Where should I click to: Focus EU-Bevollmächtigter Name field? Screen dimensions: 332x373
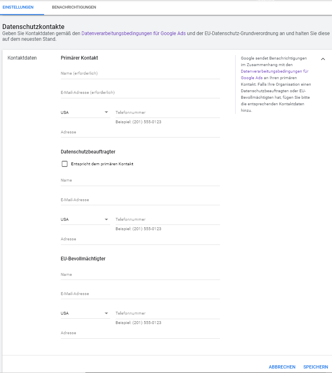coord(140,275)
